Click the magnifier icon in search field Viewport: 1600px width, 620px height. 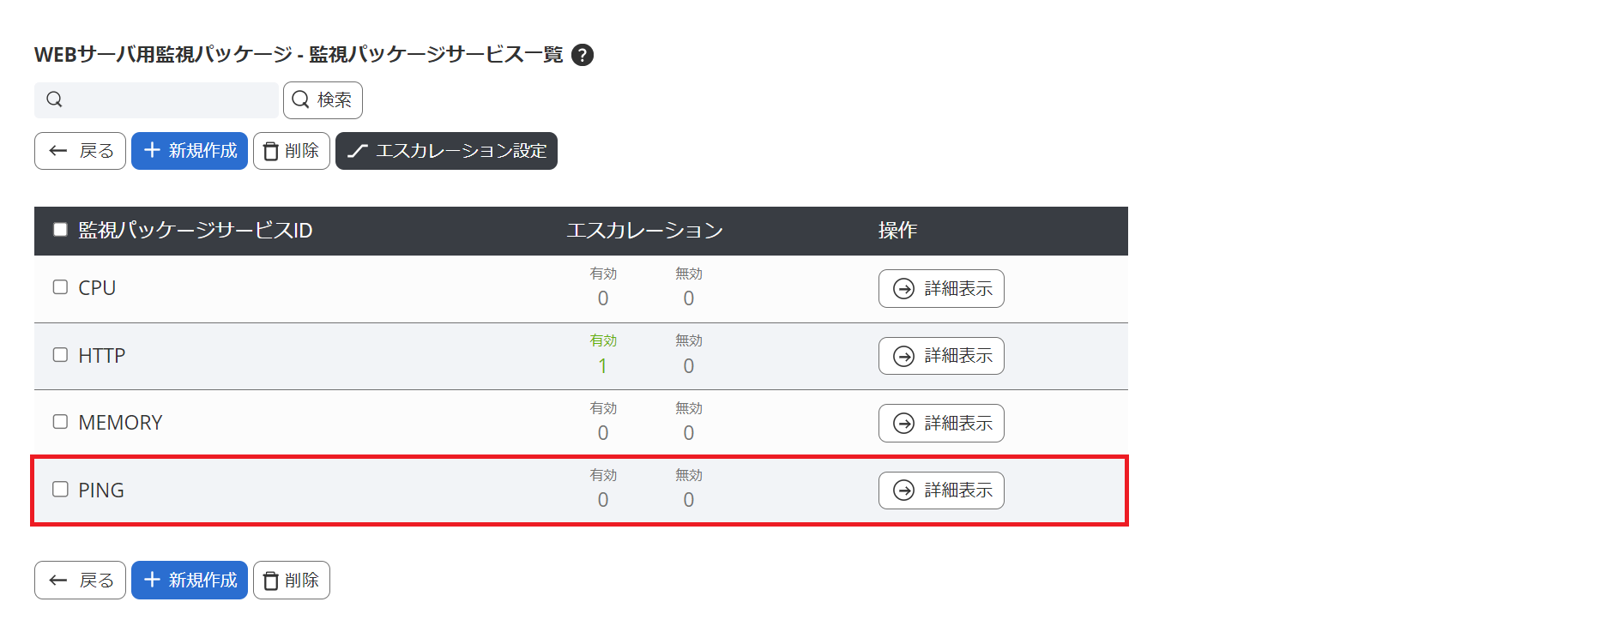pos(54,99)
